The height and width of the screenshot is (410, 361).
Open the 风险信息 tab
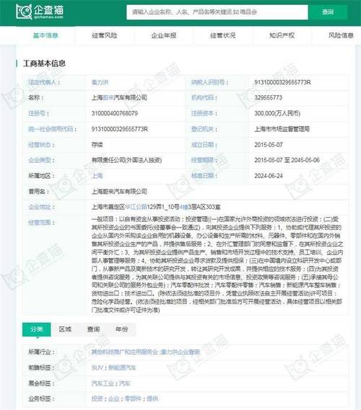341,35
